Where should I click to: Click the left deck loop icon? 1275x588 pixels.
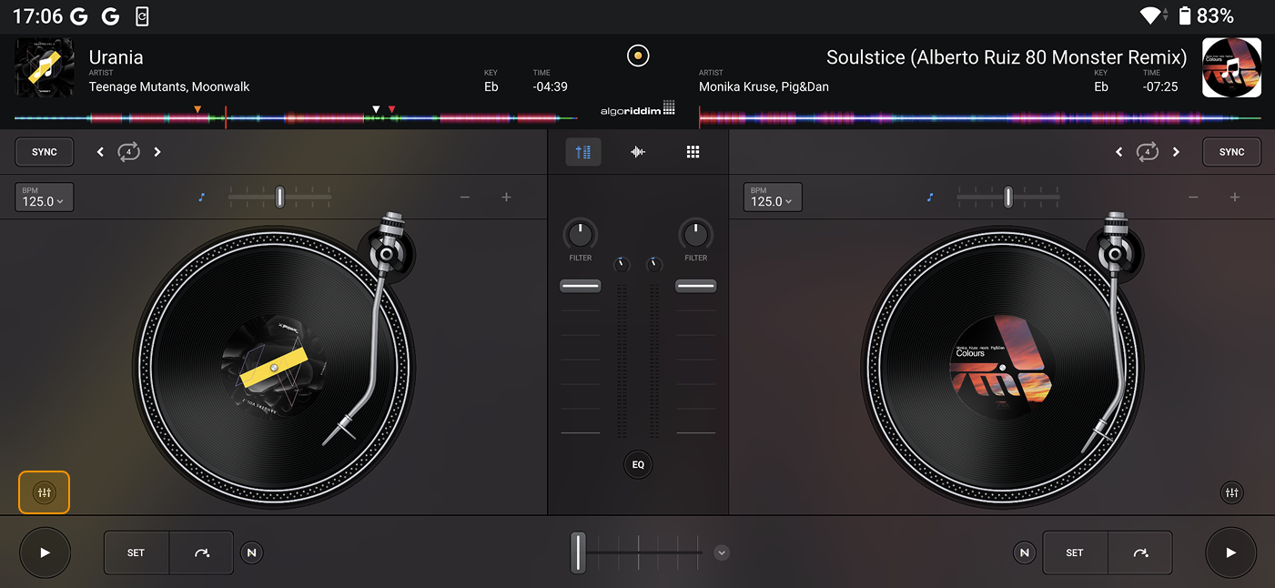click(x=128, y=151)
